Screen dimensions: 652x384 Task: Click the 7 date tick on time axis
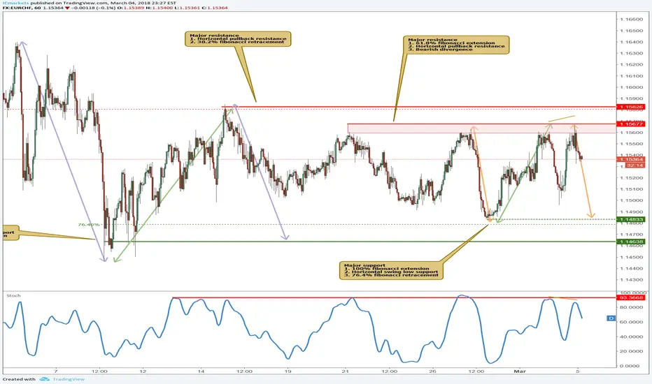[56, 371]
